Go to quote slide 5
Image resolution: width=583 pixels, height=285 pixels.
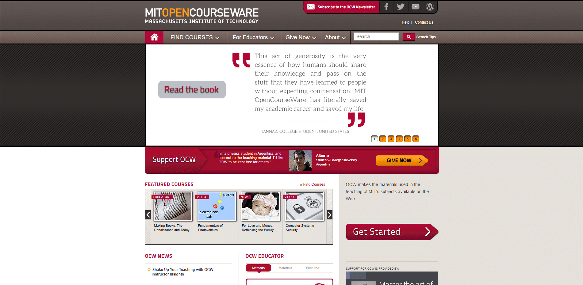click(x=408, y=139)
